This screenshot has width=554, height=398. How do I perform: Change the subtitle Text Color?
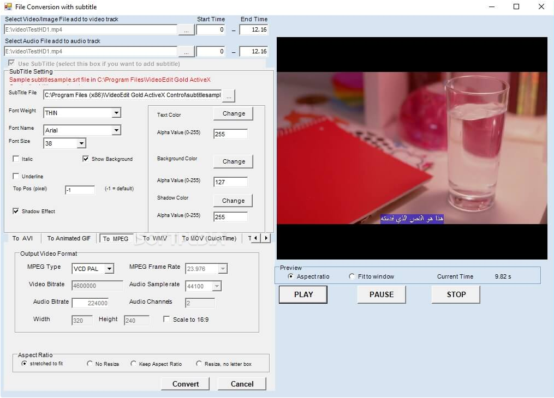(x=234, y=113)
